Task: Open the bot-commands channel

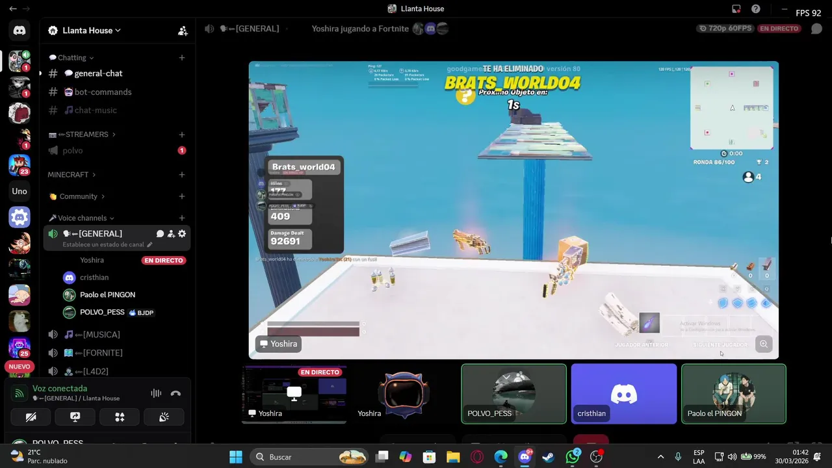Action: [117, 92]
